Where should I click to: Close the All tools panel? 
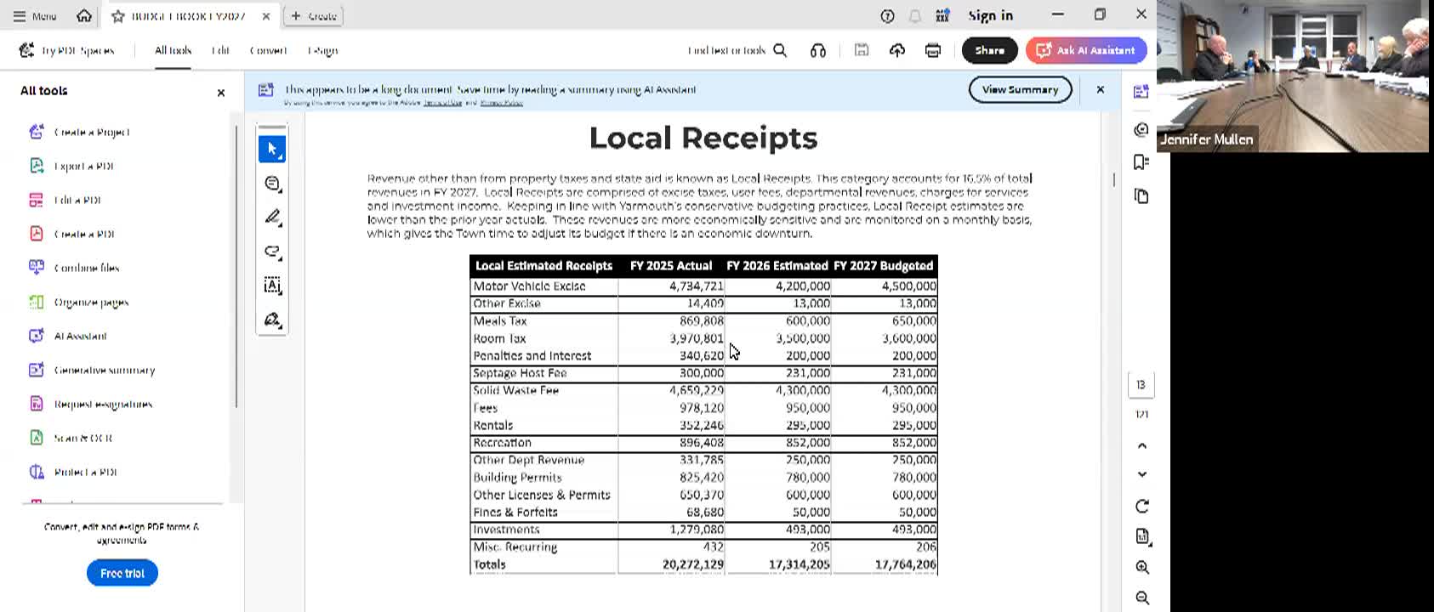coord(221,93)
